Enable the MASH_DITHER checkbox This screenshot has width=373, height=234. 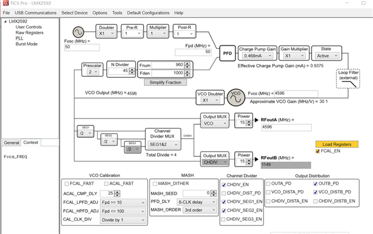coord(155,183)
